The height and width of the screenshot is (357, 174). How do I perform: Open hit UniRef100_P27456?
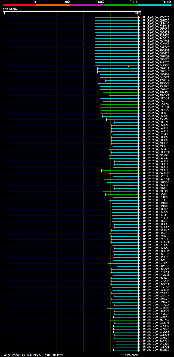tap(156, 35)
